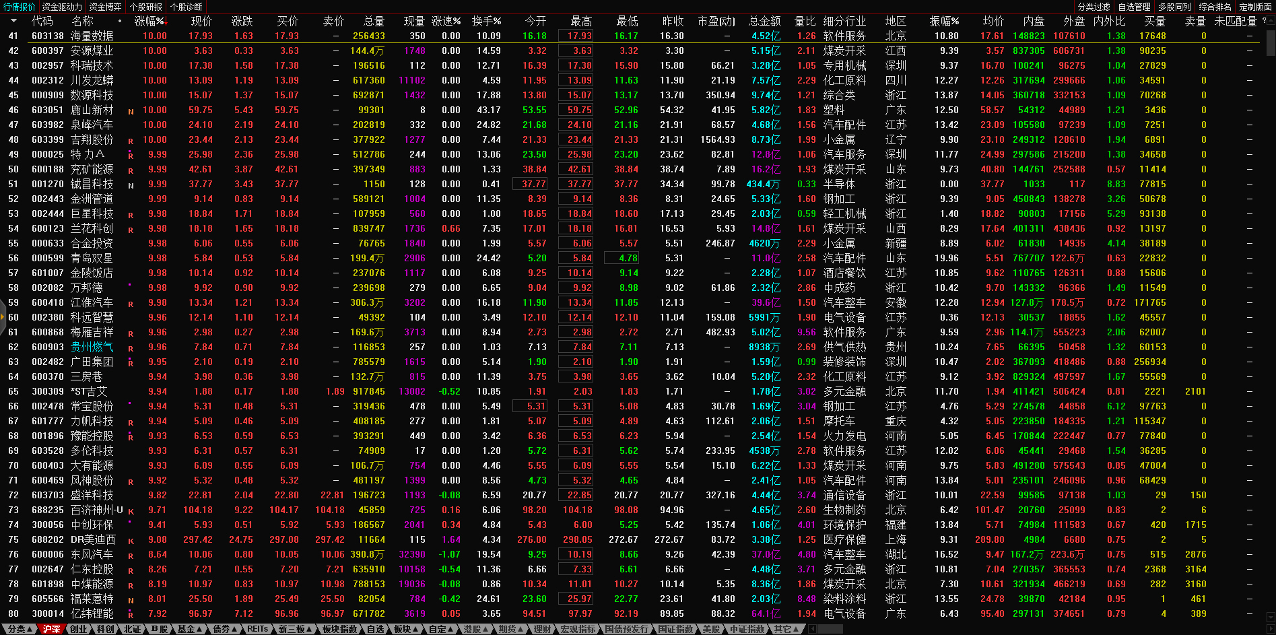Select the 创业 market tab

tap(79, 629)
